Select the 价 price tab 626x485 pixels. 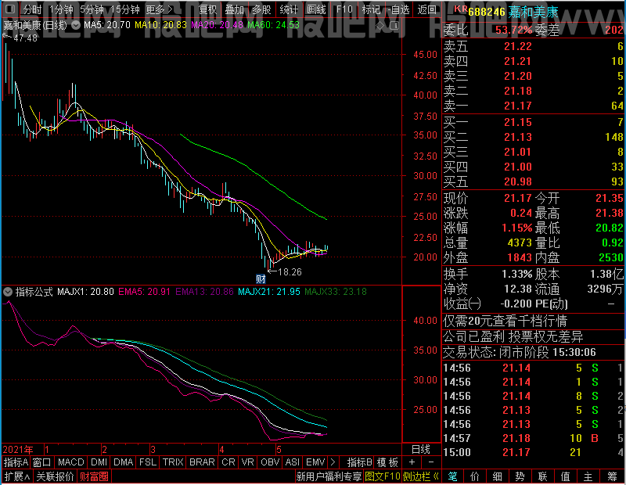(x=475, y=476)
